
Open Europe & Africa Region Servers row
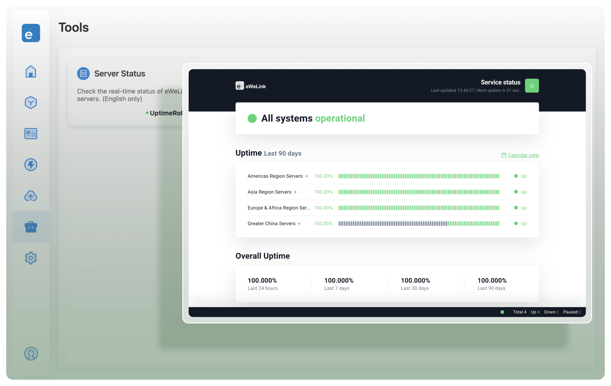[278, 208]
